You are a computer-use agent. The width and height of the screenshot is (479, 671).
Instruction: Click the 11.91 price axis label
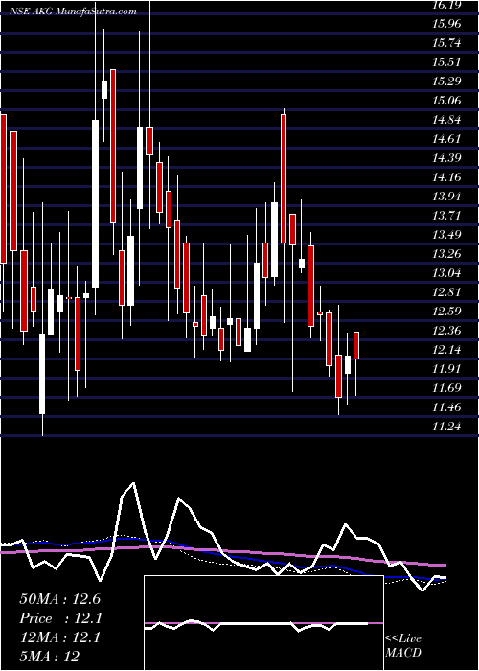446,368
